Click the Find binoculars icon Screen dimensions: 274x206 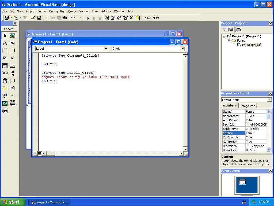65,18
